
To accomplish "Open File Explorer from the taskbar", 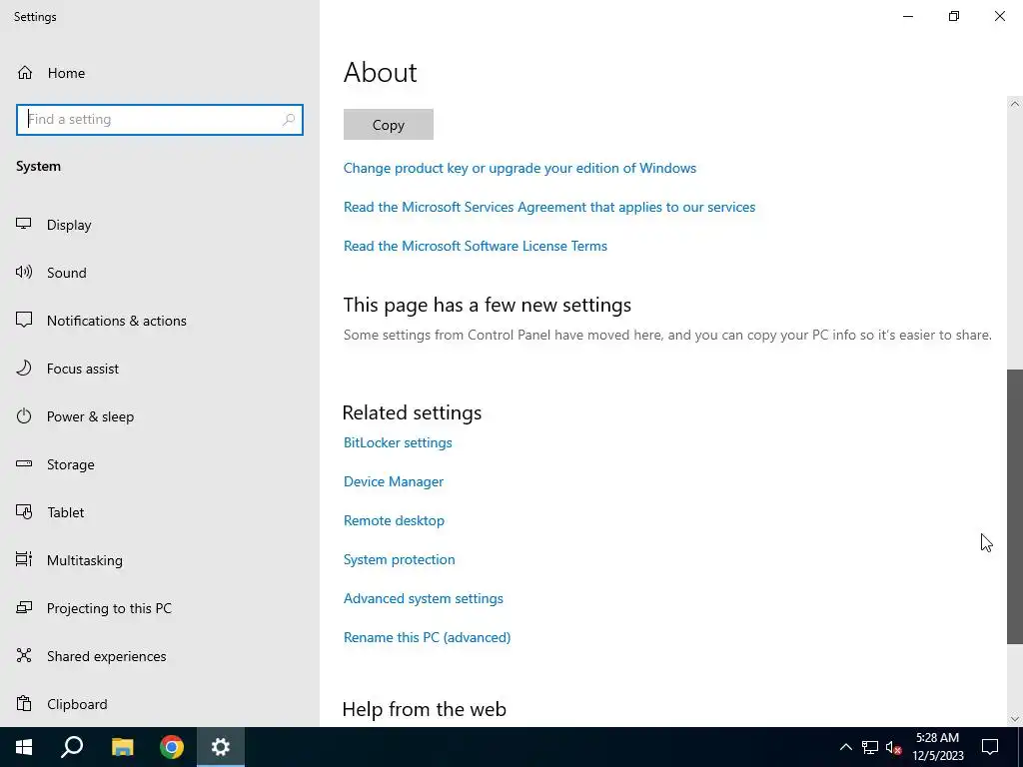I will [x=122, y=747].
